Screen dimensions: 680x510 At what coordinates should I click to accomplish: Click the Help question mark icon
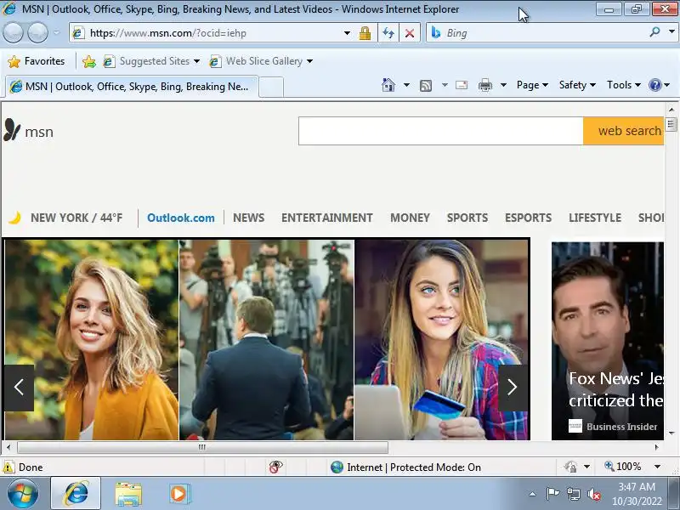tap(654, 85)
